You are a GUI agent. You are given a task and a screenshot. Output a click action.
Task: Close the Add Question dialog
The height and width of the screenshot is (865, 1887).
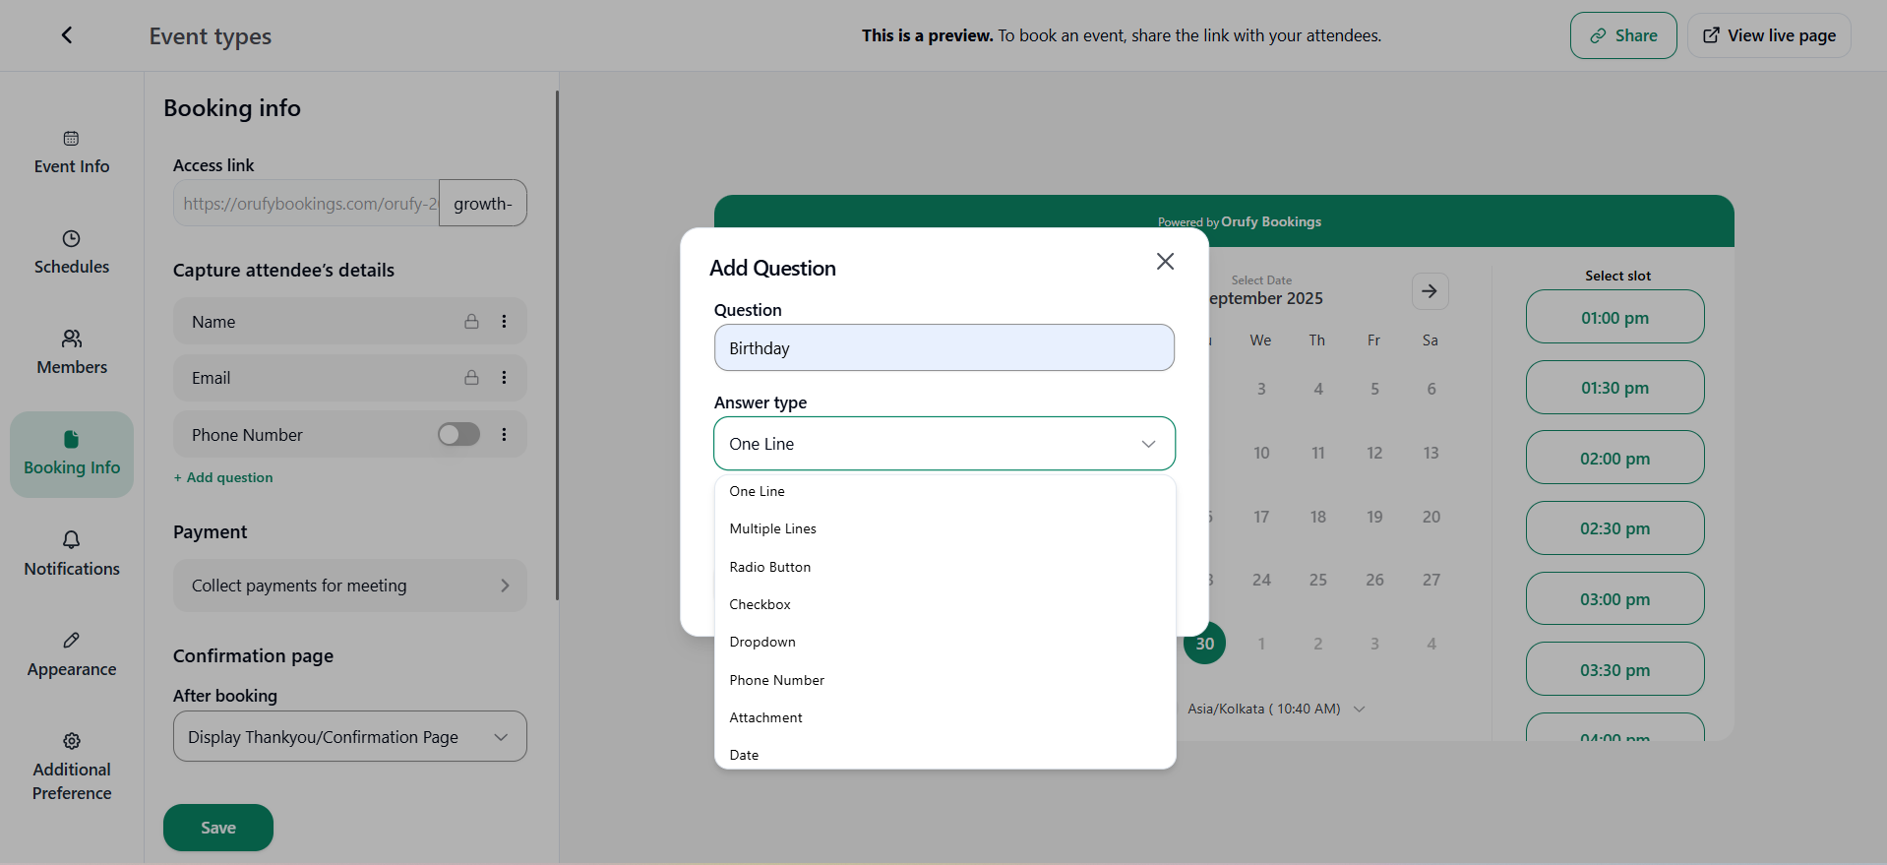tap(1165, 262)
